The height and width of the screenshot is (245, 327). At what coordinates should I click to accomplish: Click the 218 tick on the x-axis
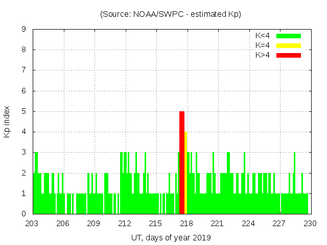pos(186,224)
